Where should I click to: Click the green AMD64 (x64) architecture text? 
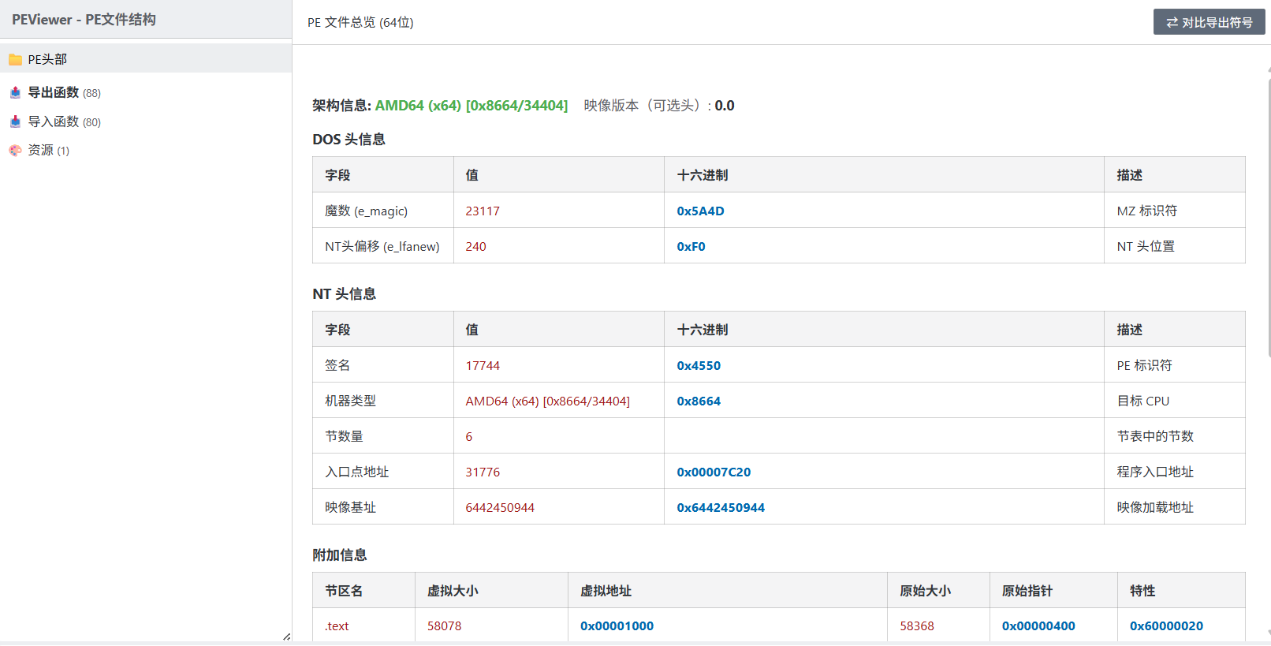pos(471,106)
